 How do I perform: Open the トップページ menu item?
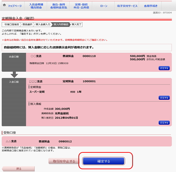click(15, 6)
